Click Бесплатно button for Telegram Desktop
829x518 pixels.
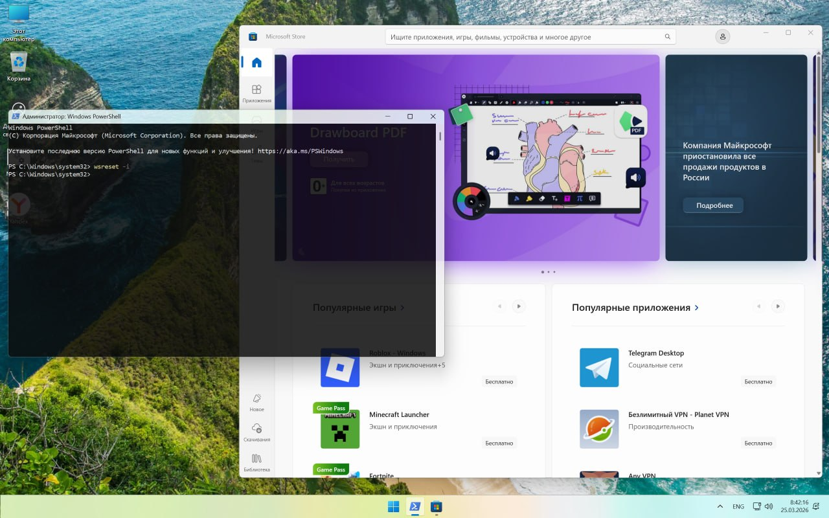pos(758,381)
